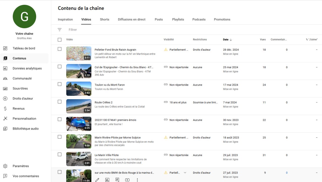Tick the select-all videos header checkbox
The width and height of the screenshot is (322, 182).
coord(60,40)
